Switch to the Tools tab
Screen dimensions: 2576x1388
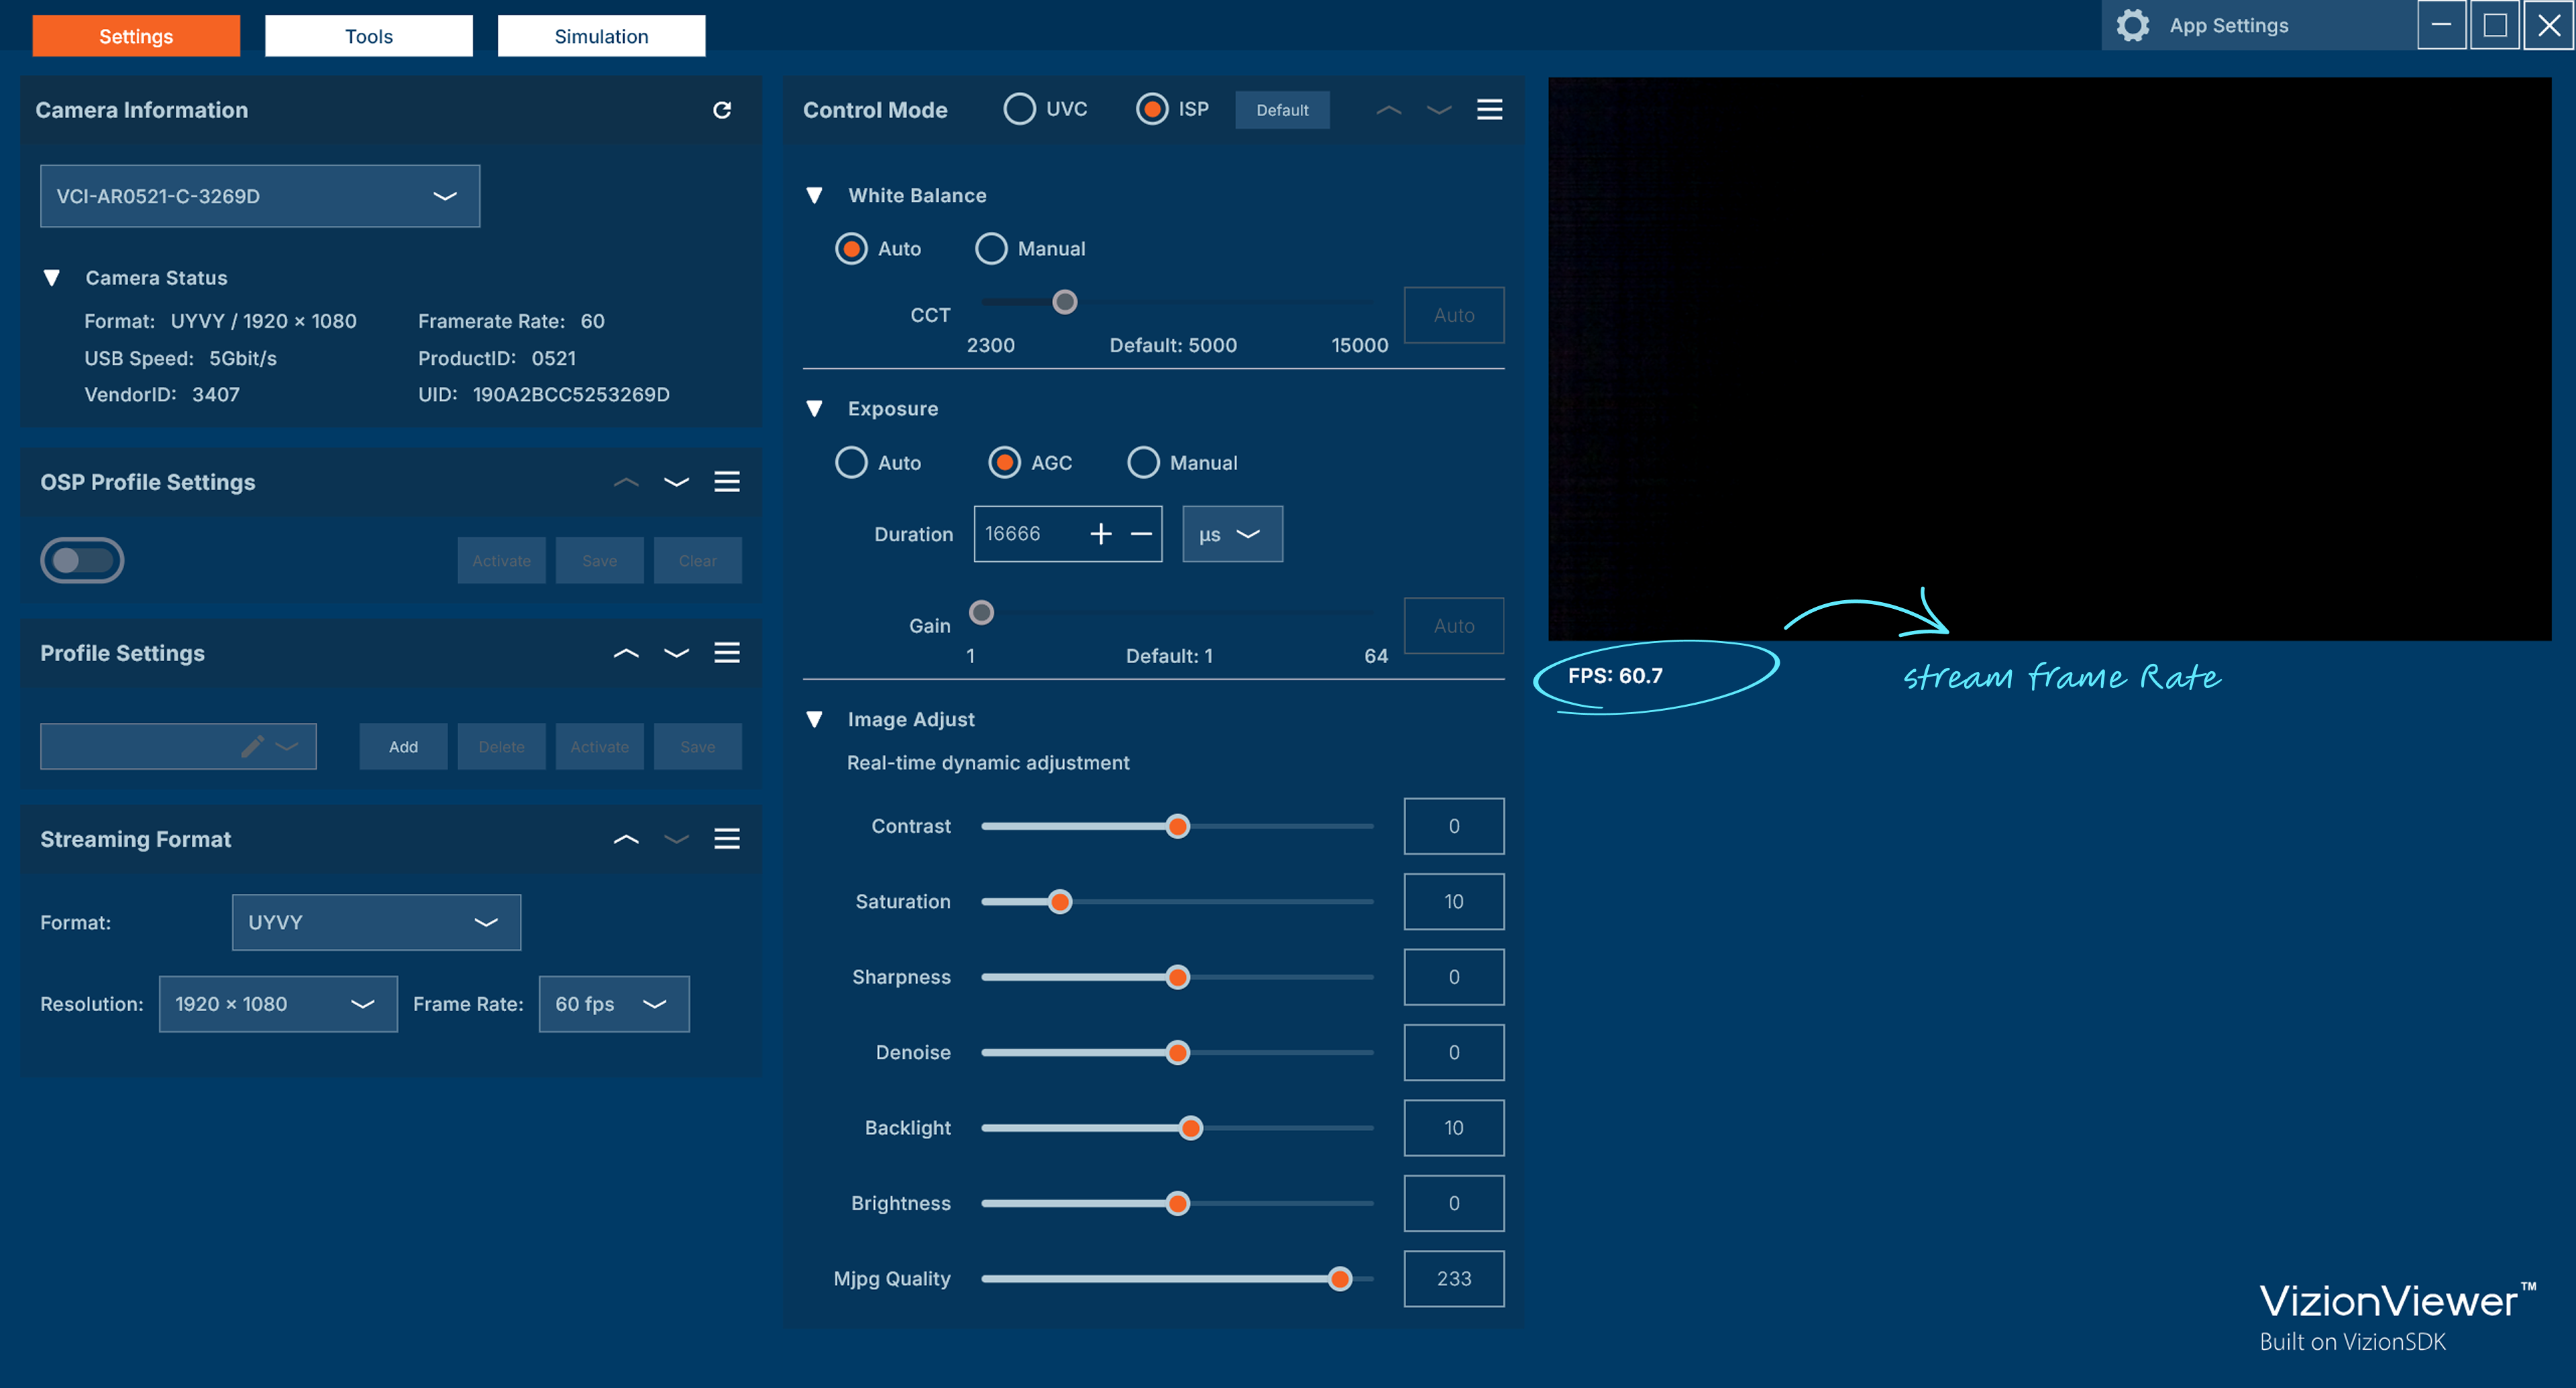[x=368, y=36]
